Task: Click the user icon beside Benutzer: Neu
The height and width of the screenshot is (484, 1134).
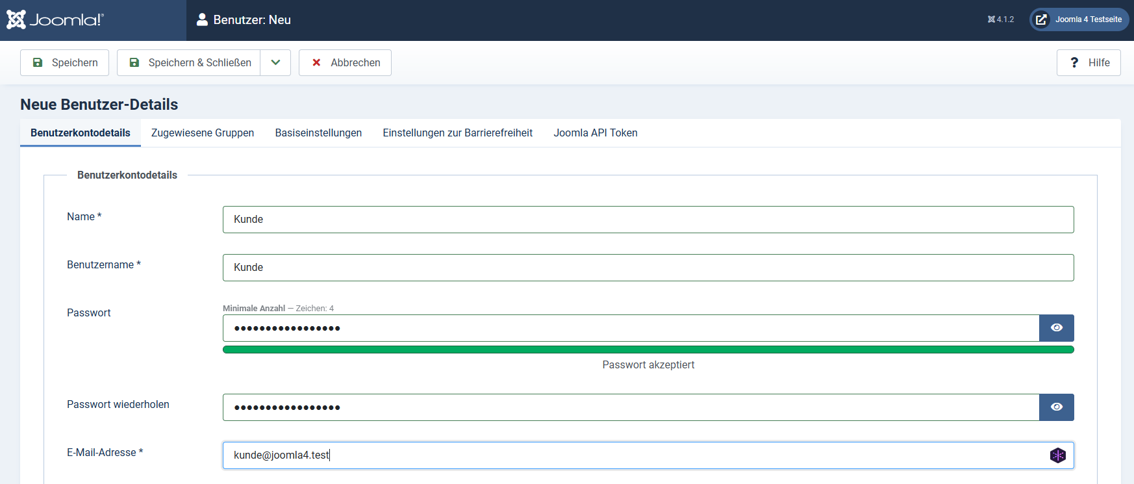Action: 202,19
